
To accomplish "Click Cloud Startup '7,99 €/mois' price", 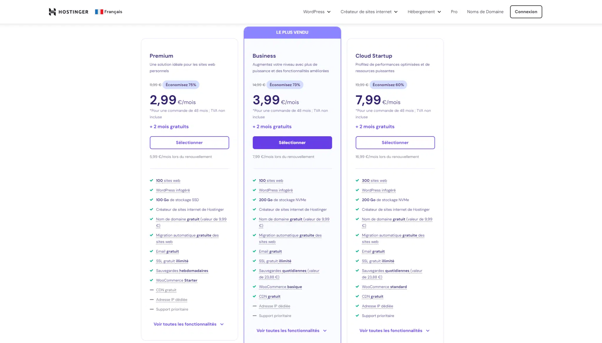I will click(378, 100).
